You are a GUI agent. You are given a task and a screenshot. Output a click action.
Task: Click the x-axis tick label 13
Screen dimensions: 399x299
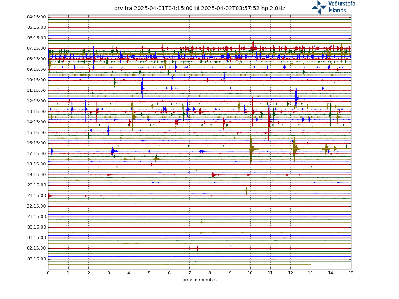click(311, 273)
